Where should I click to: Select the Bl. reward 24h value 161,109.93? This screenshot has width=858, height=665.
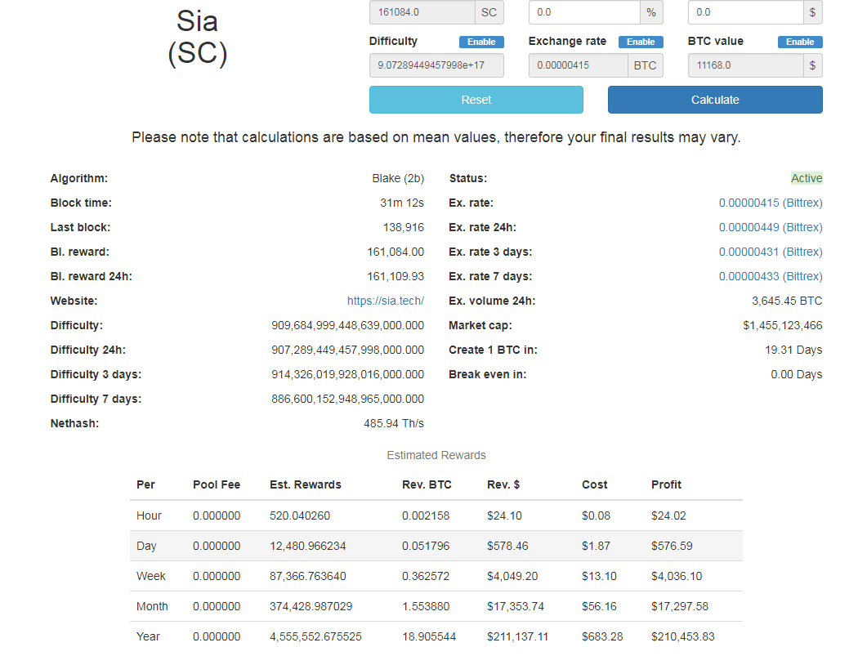click(395, 277)
